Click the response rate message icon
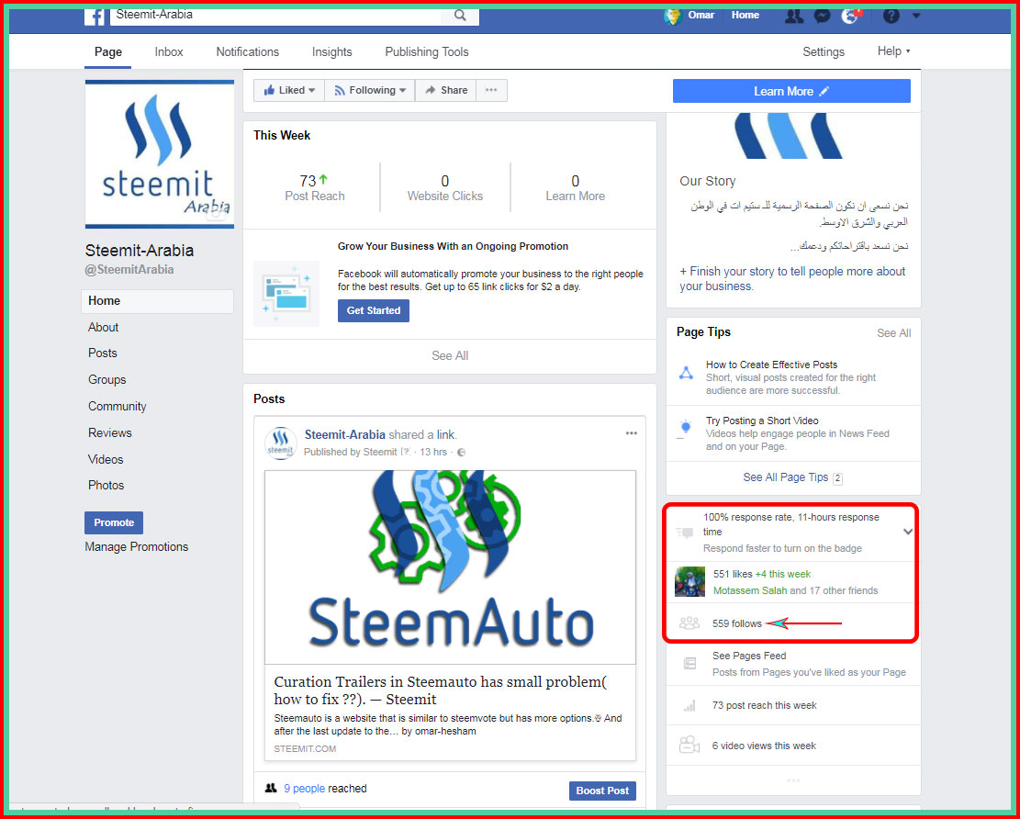This screenshot has height=819, width=1020. pos(685,533)
